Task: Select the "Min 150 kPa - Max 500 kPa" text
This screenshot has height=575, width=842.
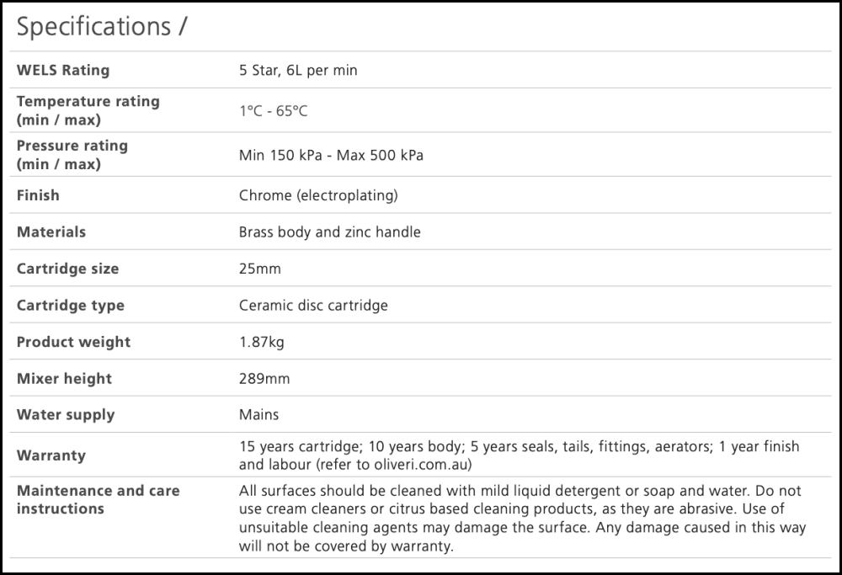Action: pos(331,156)
